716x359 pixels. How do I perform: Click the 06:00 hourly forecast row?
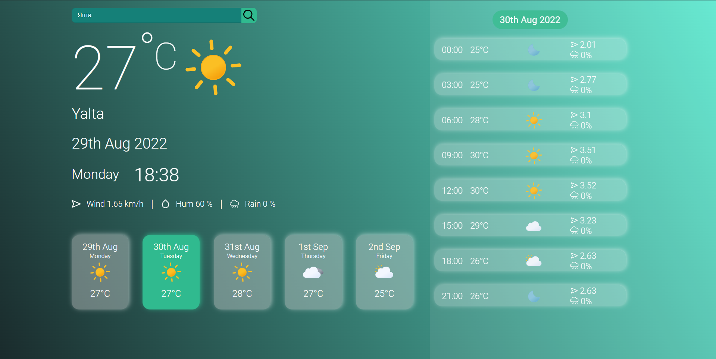[x=530, y=120]
